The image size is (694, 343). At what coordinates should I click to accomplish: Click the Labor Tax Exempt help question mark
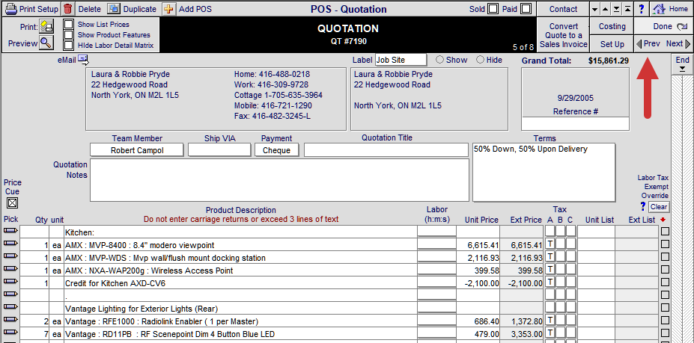click(x=643, y=206)
